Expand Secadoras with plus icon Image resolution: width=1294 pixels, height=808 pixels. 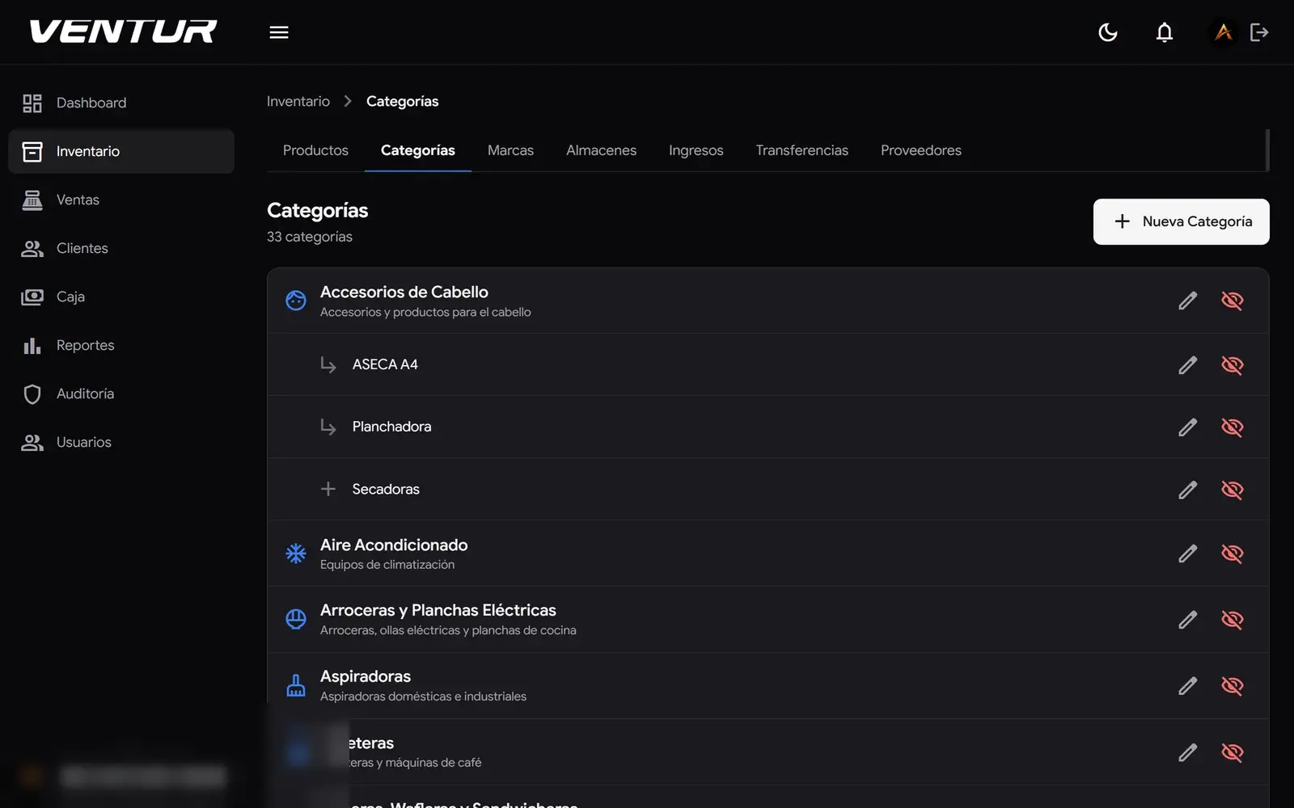[x=328, y=489]
